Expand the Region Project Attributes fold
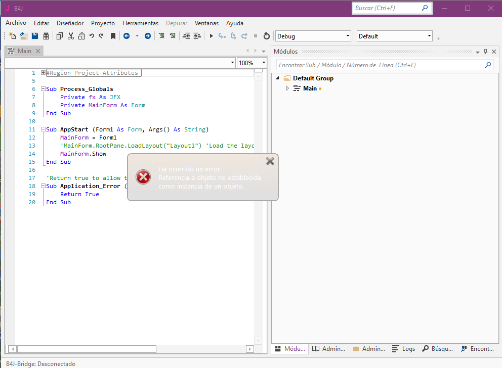This screenshot has height=368, width=502. 44,73
